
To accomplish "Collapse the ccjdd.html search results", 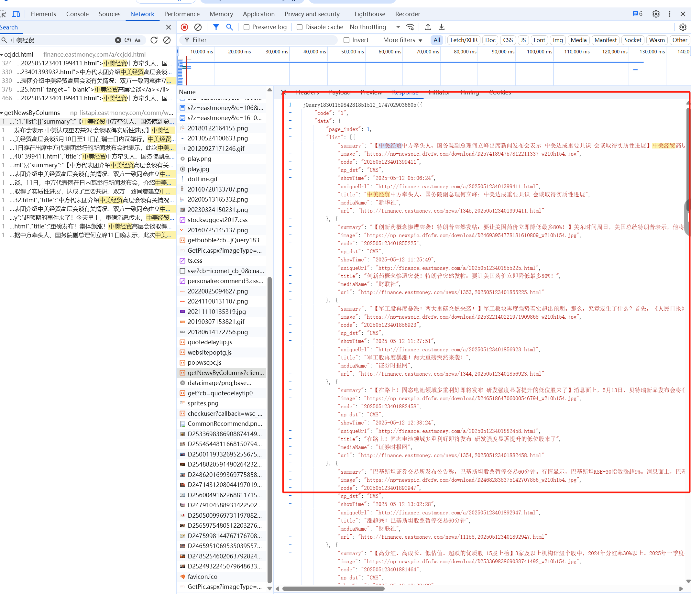I will (x=2, y=54).
